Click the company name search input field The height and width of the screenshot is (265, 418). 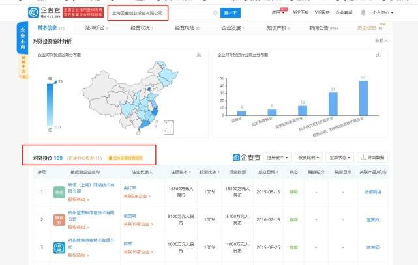(x=160, y=12)
